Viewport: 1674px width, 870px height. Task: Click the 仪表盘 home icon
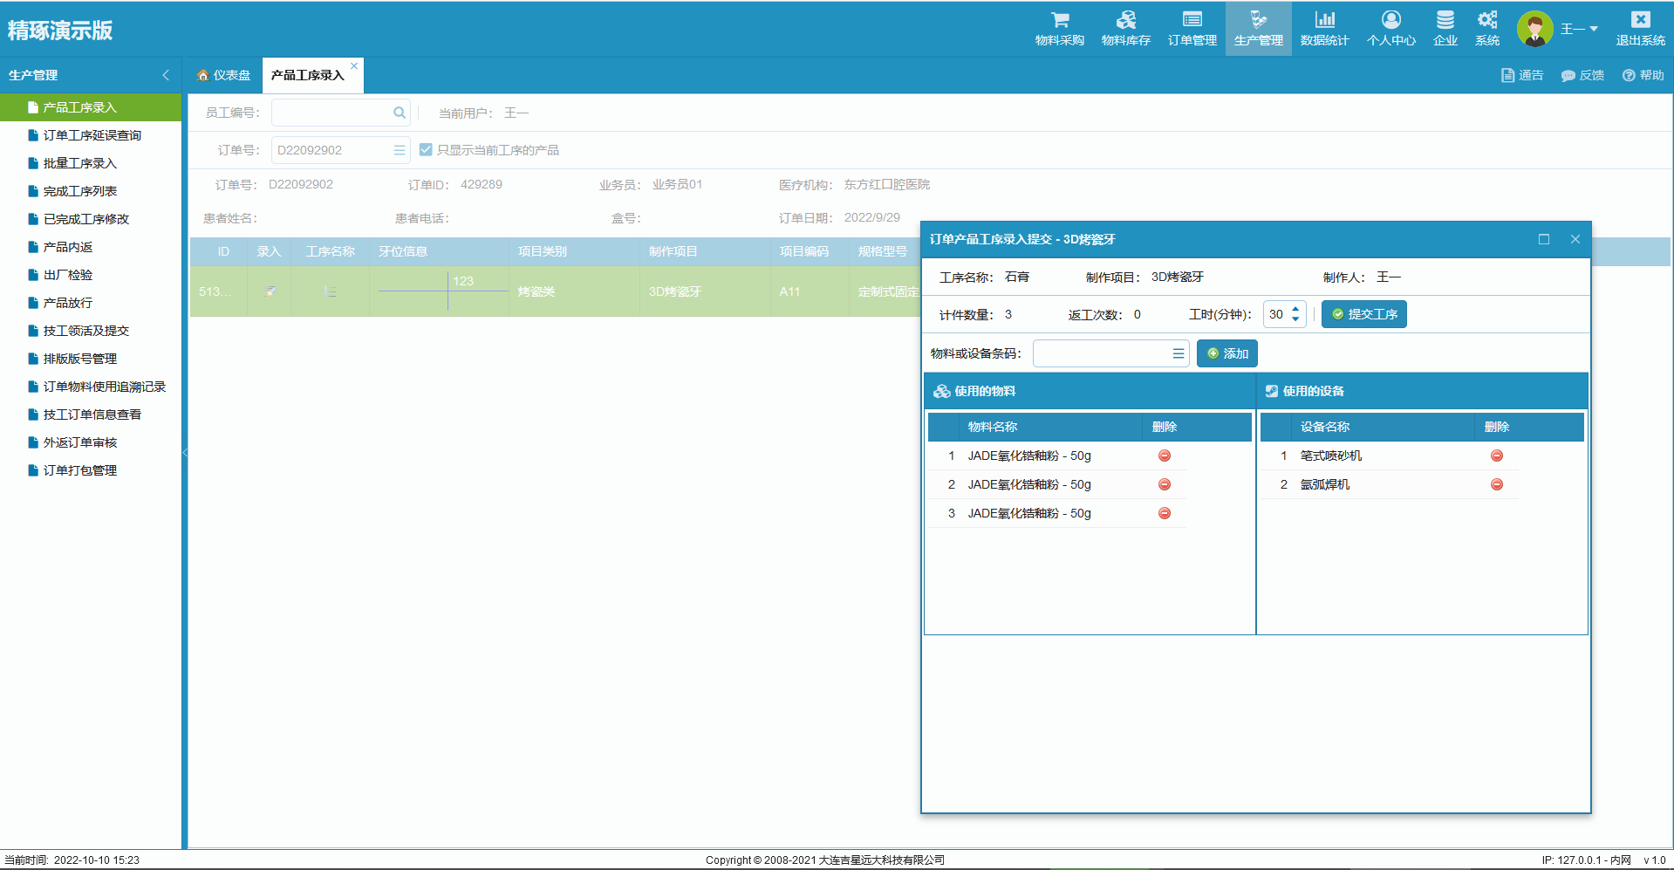pos(202,75)
